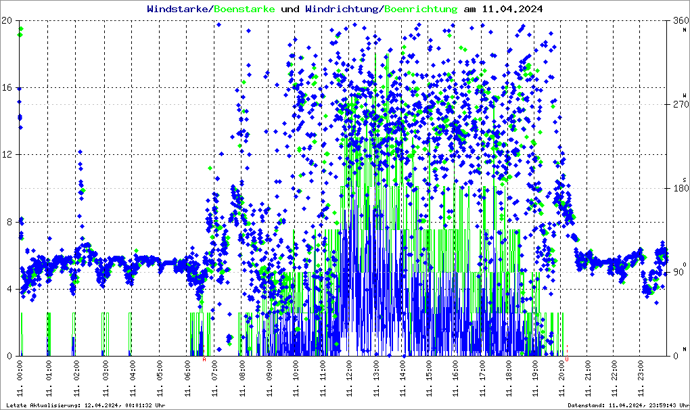Screen dimensions: 690x410
Task: Select direction axis value 90
Action: coord(678,272)
